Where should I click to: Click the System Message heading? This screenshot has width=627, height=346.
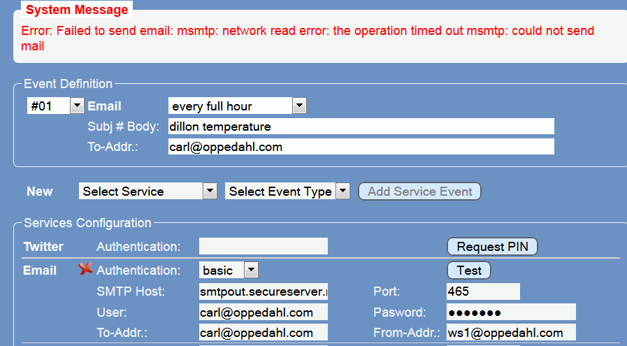(x=77, y=10)
